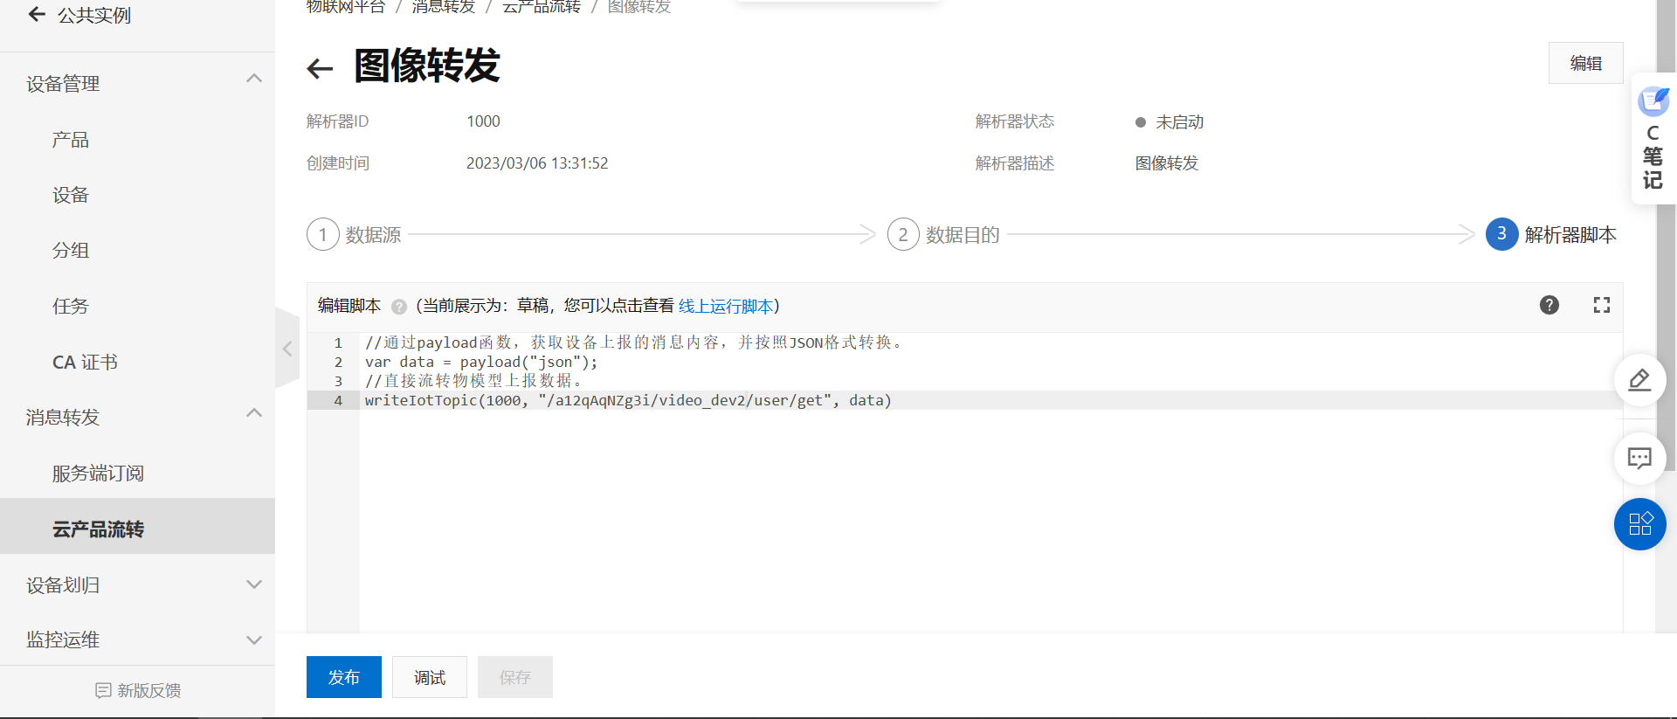
Task: Open the floating chat feedback icon
Action: (x=1639, y=458)
